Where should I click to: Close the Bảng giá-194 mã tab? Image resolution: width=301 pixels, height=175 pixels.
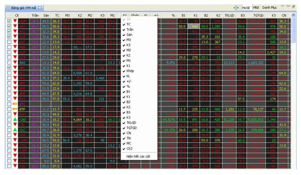[40, 8]
